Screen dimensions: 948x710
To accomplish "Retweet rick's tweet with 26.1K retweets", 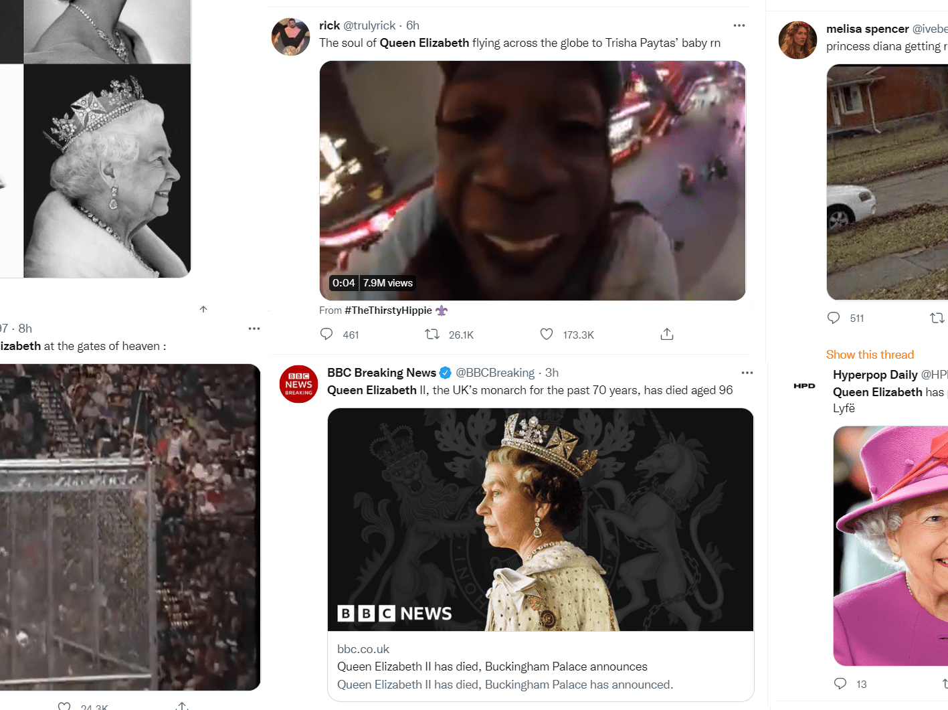I will click(x=432, y=334).
